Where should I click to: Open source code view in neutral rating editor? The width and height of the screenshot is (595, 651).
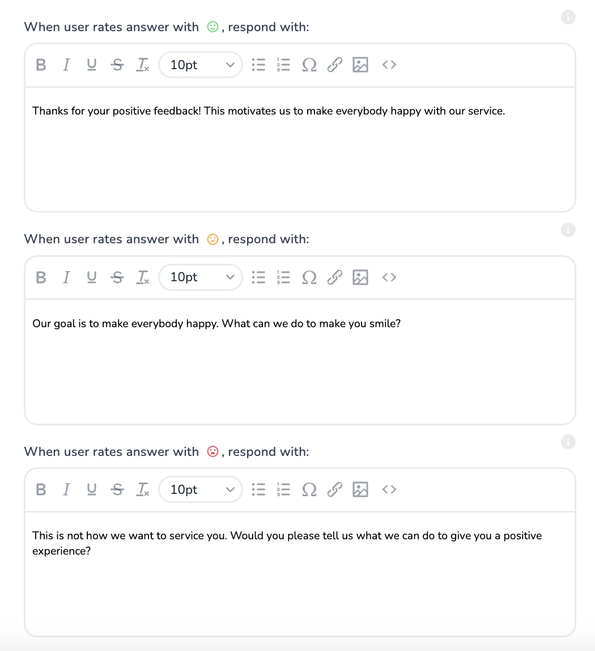tap(389, 277)
